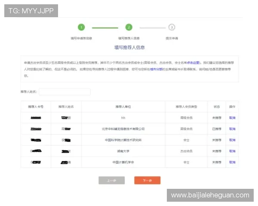Focus the 推荐人姓名 input field
The height and width of the screenshot is (206, 258).
(x=64, y=92)
